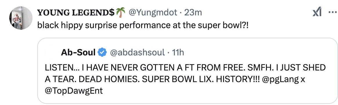
Task: Click the palm tree emoji in display name
Action: coord(121,12)
